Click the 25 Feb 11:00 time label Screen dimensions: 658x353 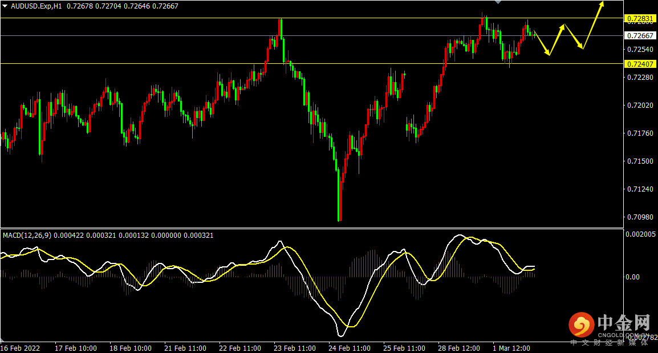(x=404, y=348)
